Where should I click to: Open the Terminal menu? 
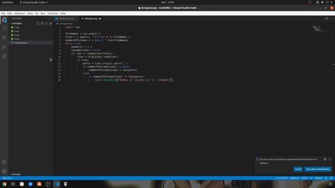(52, 13)
